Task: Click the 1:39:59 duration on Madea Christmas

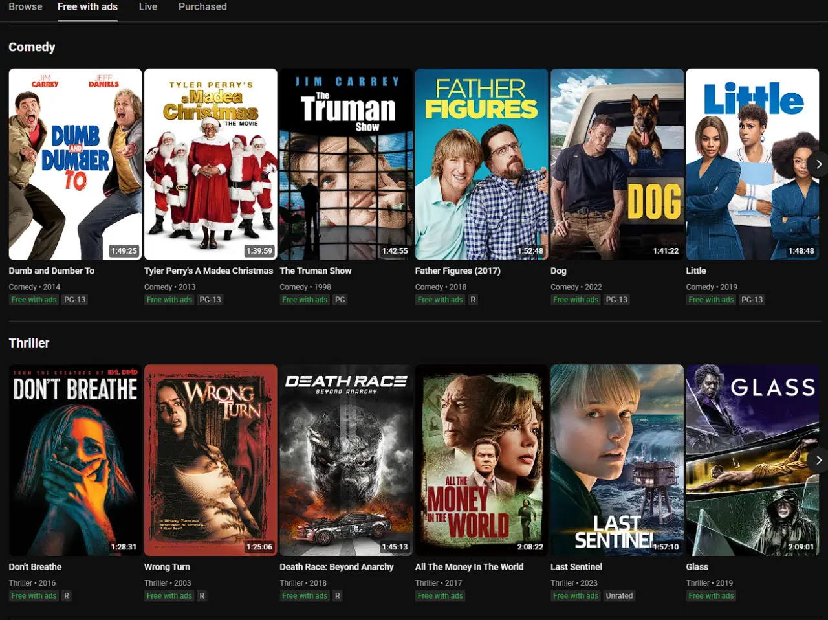Action: (x=259, y=250)
